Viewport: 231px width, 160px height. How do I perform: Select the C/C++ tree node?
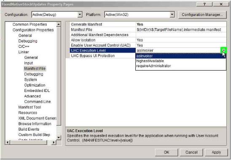(x=24, y=47)
